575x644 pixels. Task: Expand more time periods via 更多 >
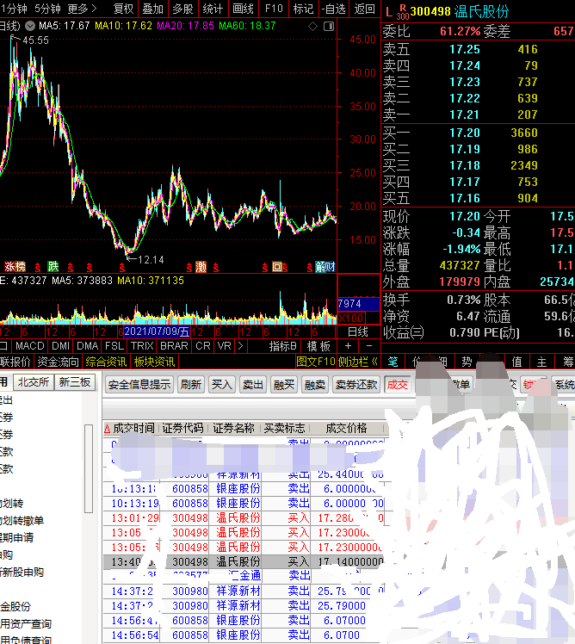point(83,9)
